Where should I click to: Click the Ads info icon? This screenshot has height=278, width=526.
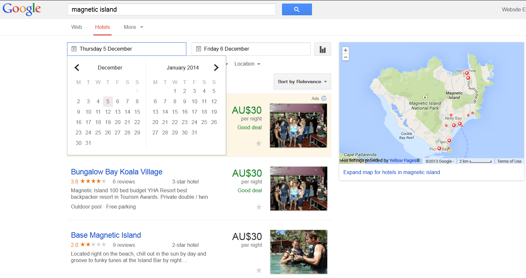[x=324, y=98]
